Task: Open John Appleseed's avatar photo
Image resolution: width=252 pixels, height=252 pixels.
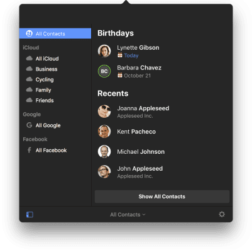Action: tap(104, 171)
